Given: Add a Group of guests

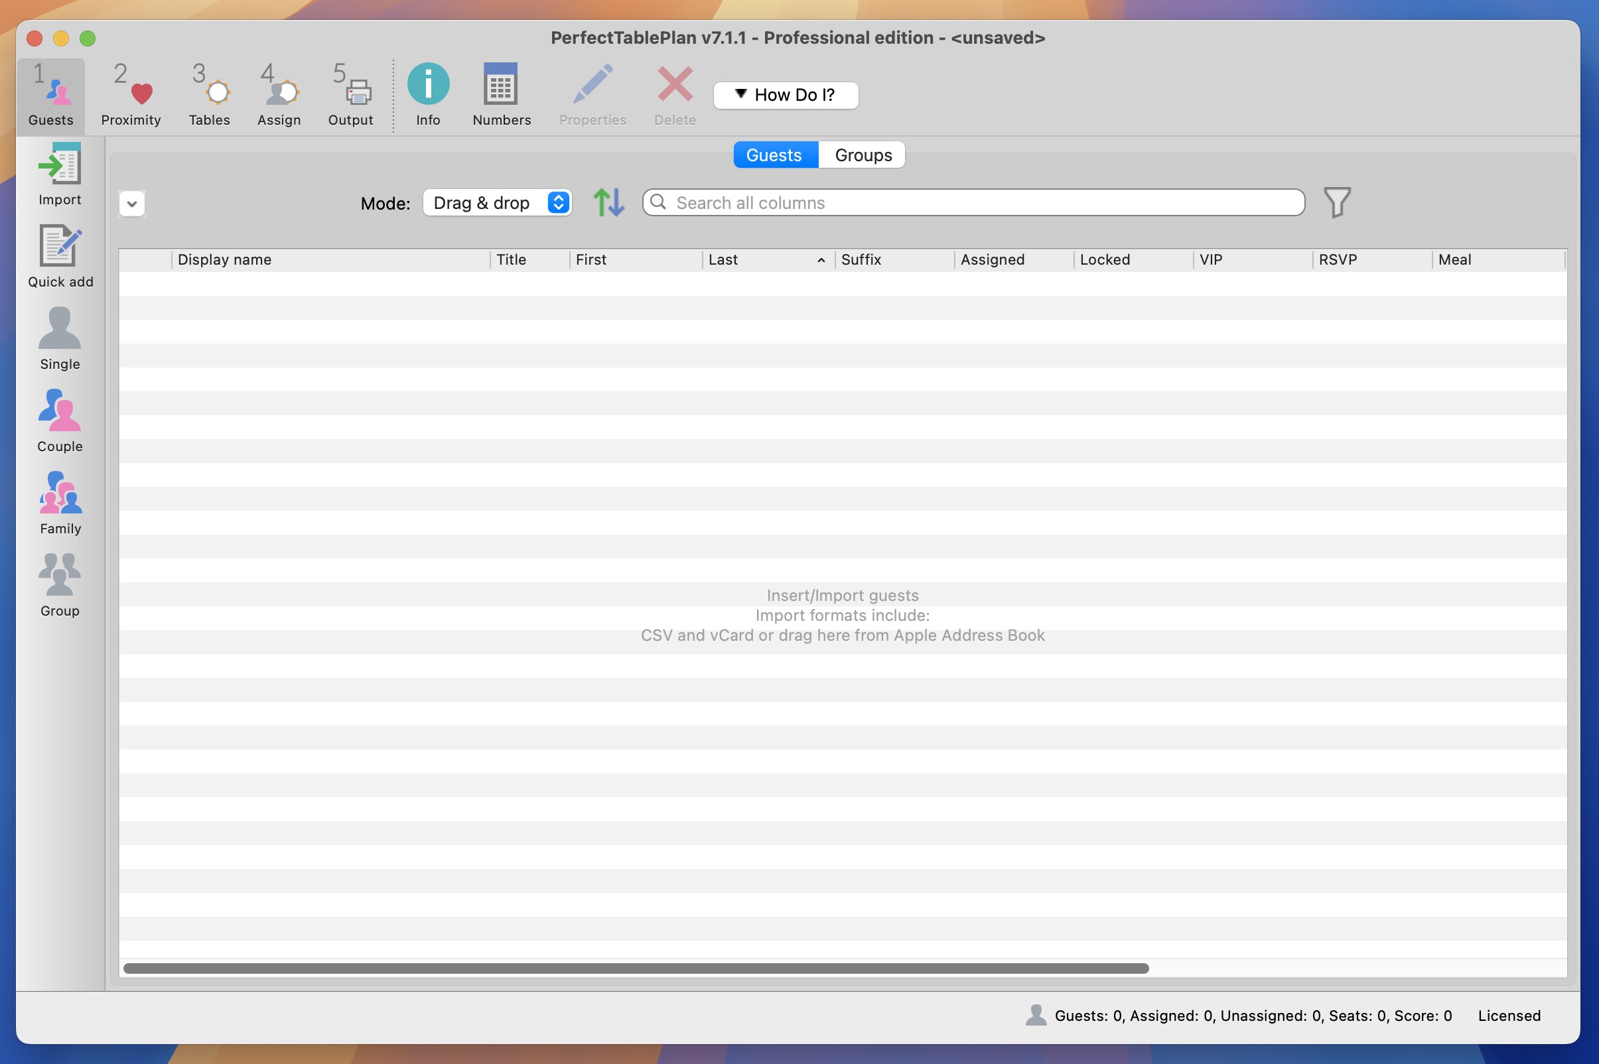Looking at the screenshot, I should [x=60, y=575].
